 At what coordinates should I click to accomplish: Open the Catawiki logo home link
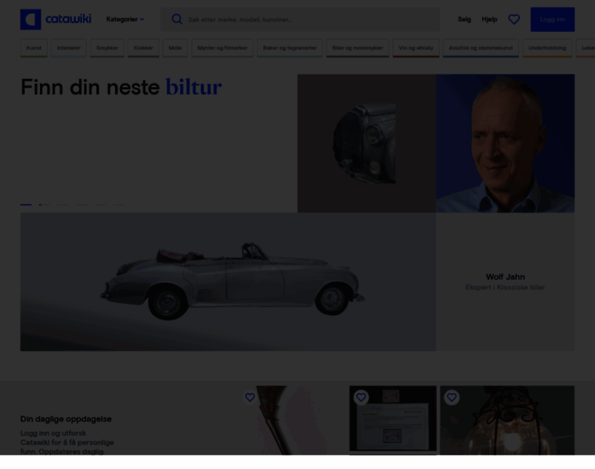[56, 20]
